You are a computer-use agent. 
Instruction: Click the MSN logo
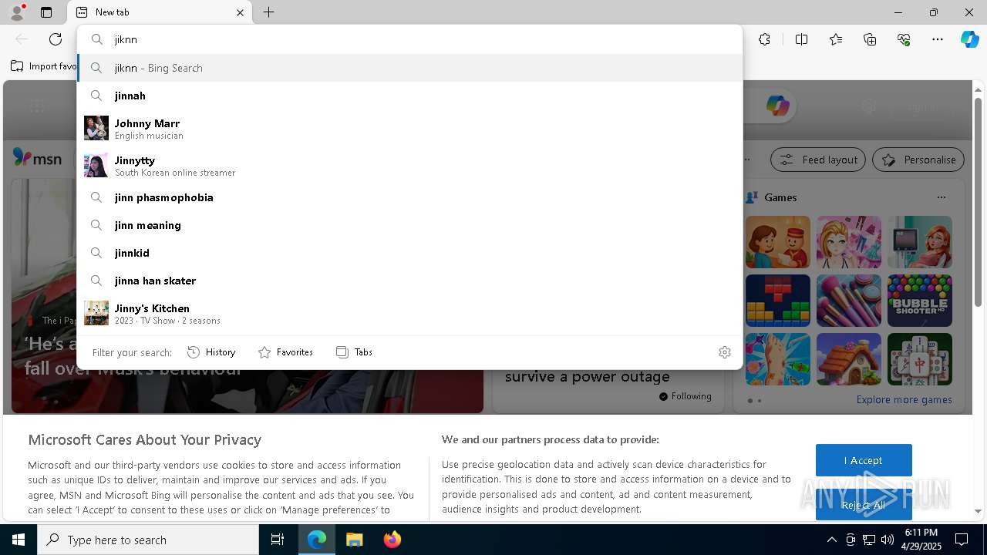tap(37, 158)
